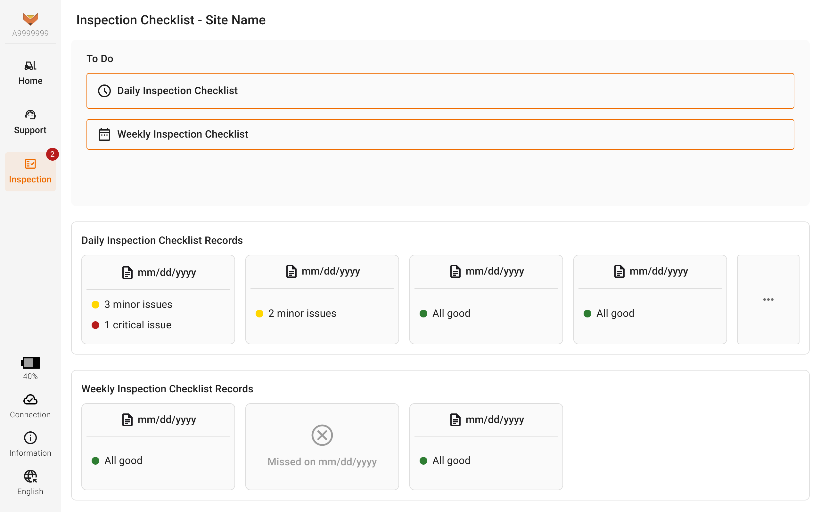Click the Connection cloud icon
Image resolution: width=820 pixels, height=512 pixels.
[x=30, y=400]
